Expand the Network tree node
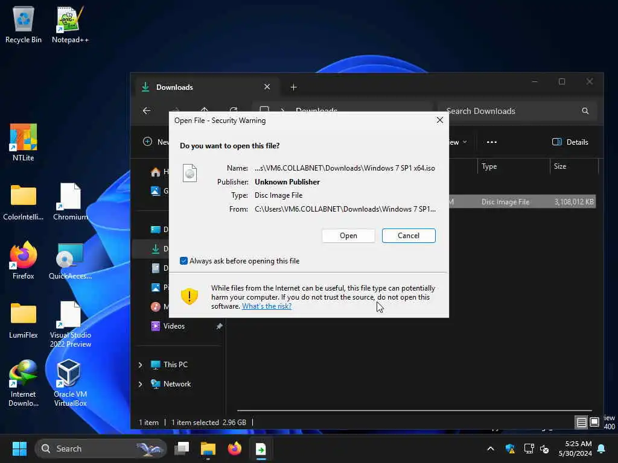The image size is (618, 463). pos(140,384)
